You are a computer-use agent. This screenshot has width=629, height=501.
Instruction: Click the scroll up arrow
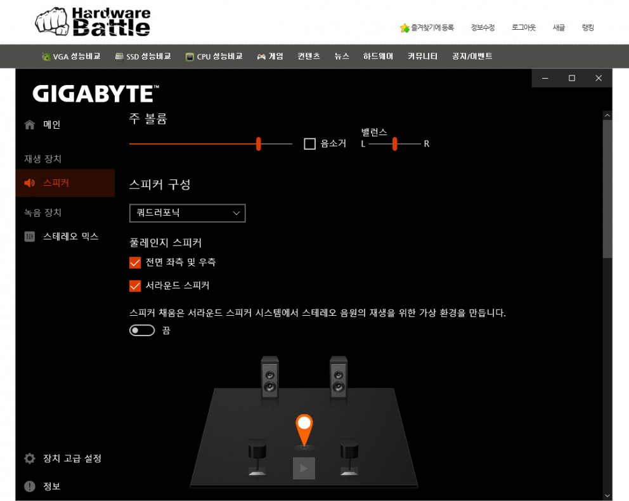click(x=607, y=115)
